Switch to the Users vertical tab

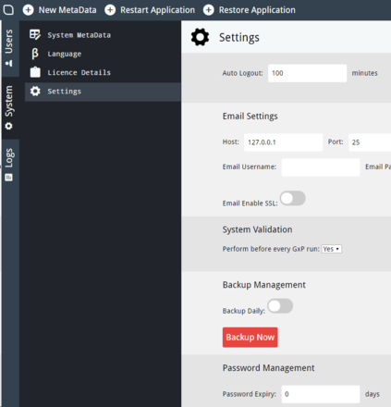[9, 48]
